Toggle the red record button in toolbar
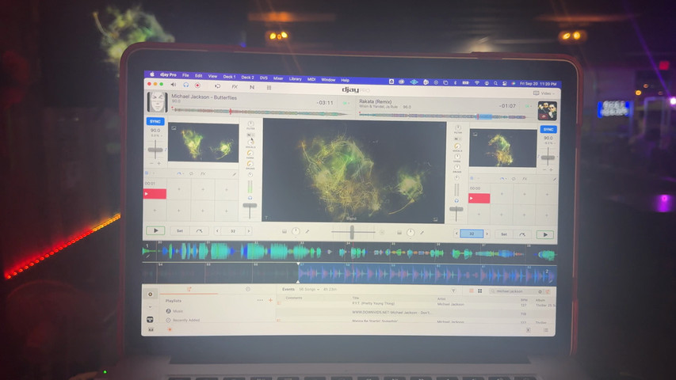This screenshot has height=380, width=676. click(x=197, y=85)
